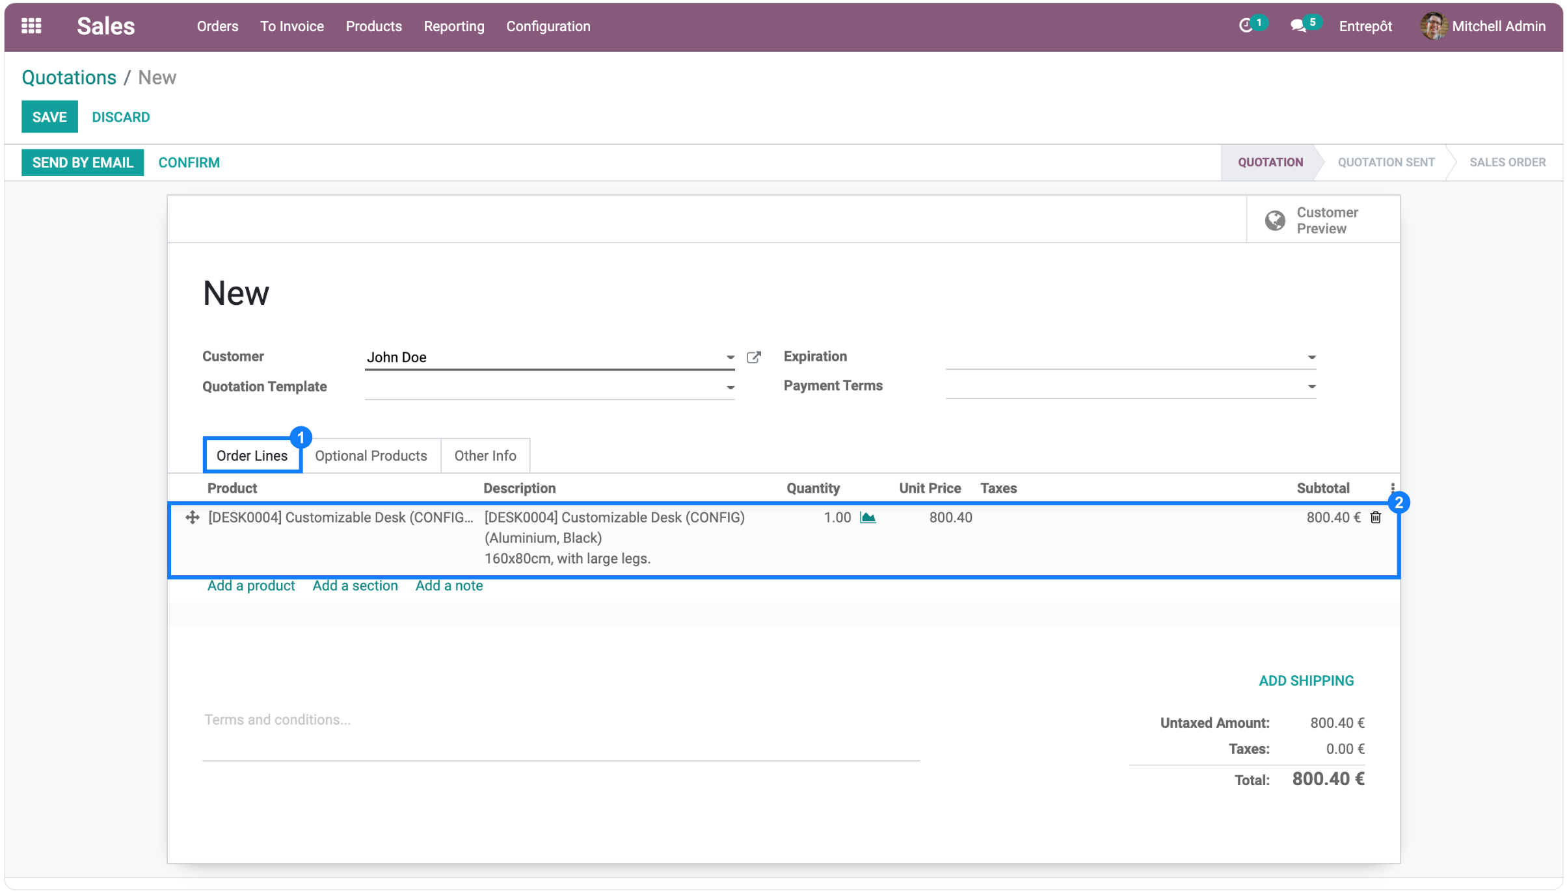Open the activities clock icon
The width and height of the screenshot is (1567, 893).
tap(1246, 25)
